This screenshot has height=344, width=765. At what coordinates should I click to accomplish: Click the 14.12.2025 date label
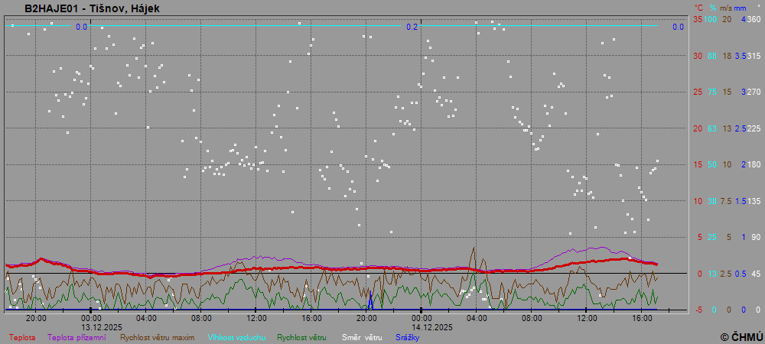[x=432, y=326]
